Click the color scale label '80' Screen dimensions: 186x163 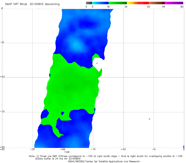pyautogui.click(x=182, y=7)
